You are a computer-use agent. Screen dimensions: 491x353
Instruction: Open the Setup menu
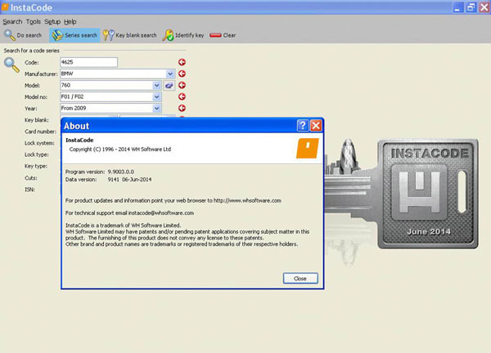(52, 21)
